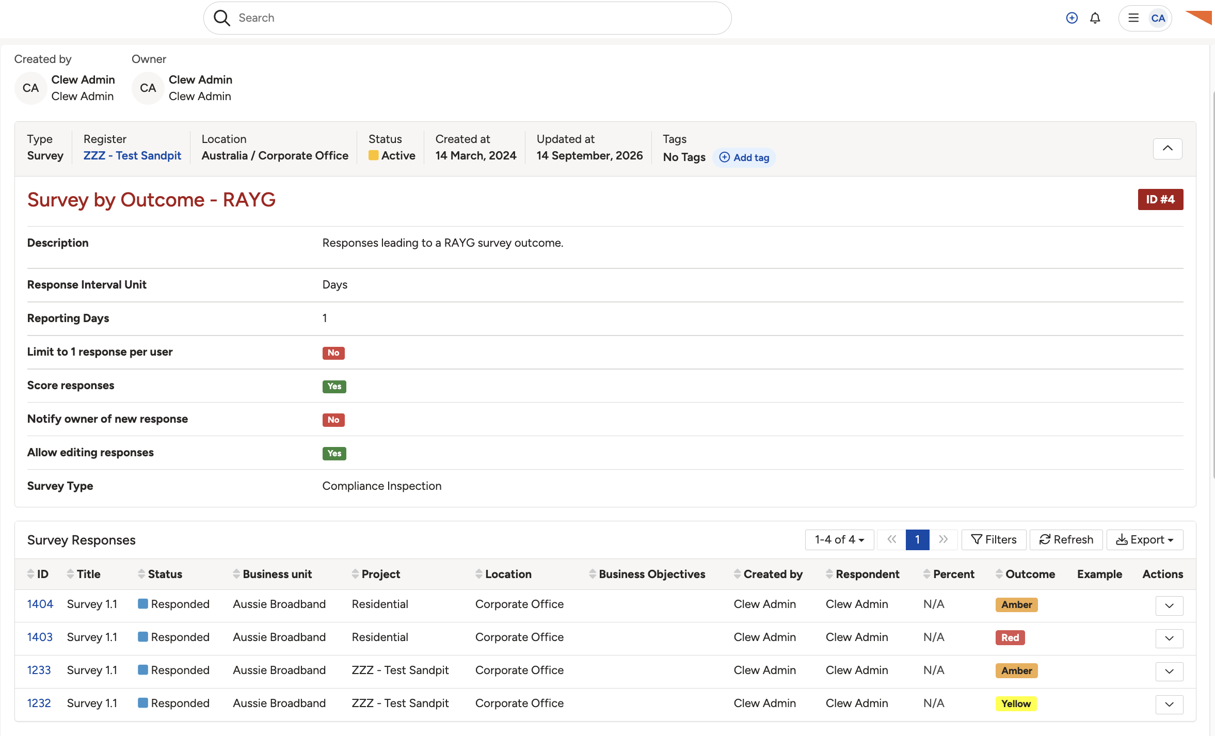Image resolution: width=1215 pixels, height=736 pixels.
Task: Go to next pages arrow
Action: coord(944,540)
